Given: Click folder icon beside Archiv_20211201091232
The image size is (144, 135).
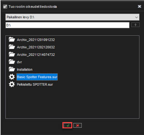Looking at the screenshot, I should [x=12, y=39].
